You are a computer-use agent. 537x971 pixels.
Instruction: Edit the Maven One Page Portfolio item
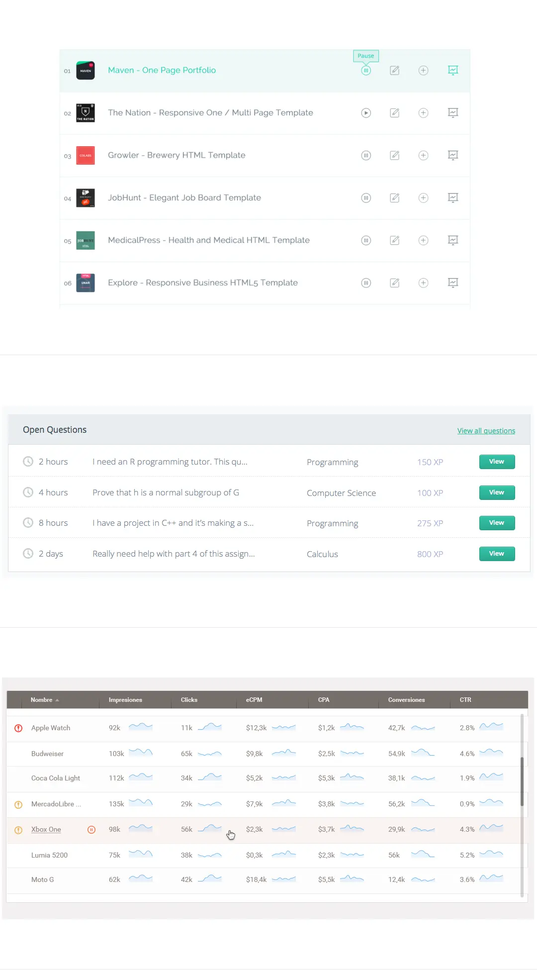coord(395,71)
